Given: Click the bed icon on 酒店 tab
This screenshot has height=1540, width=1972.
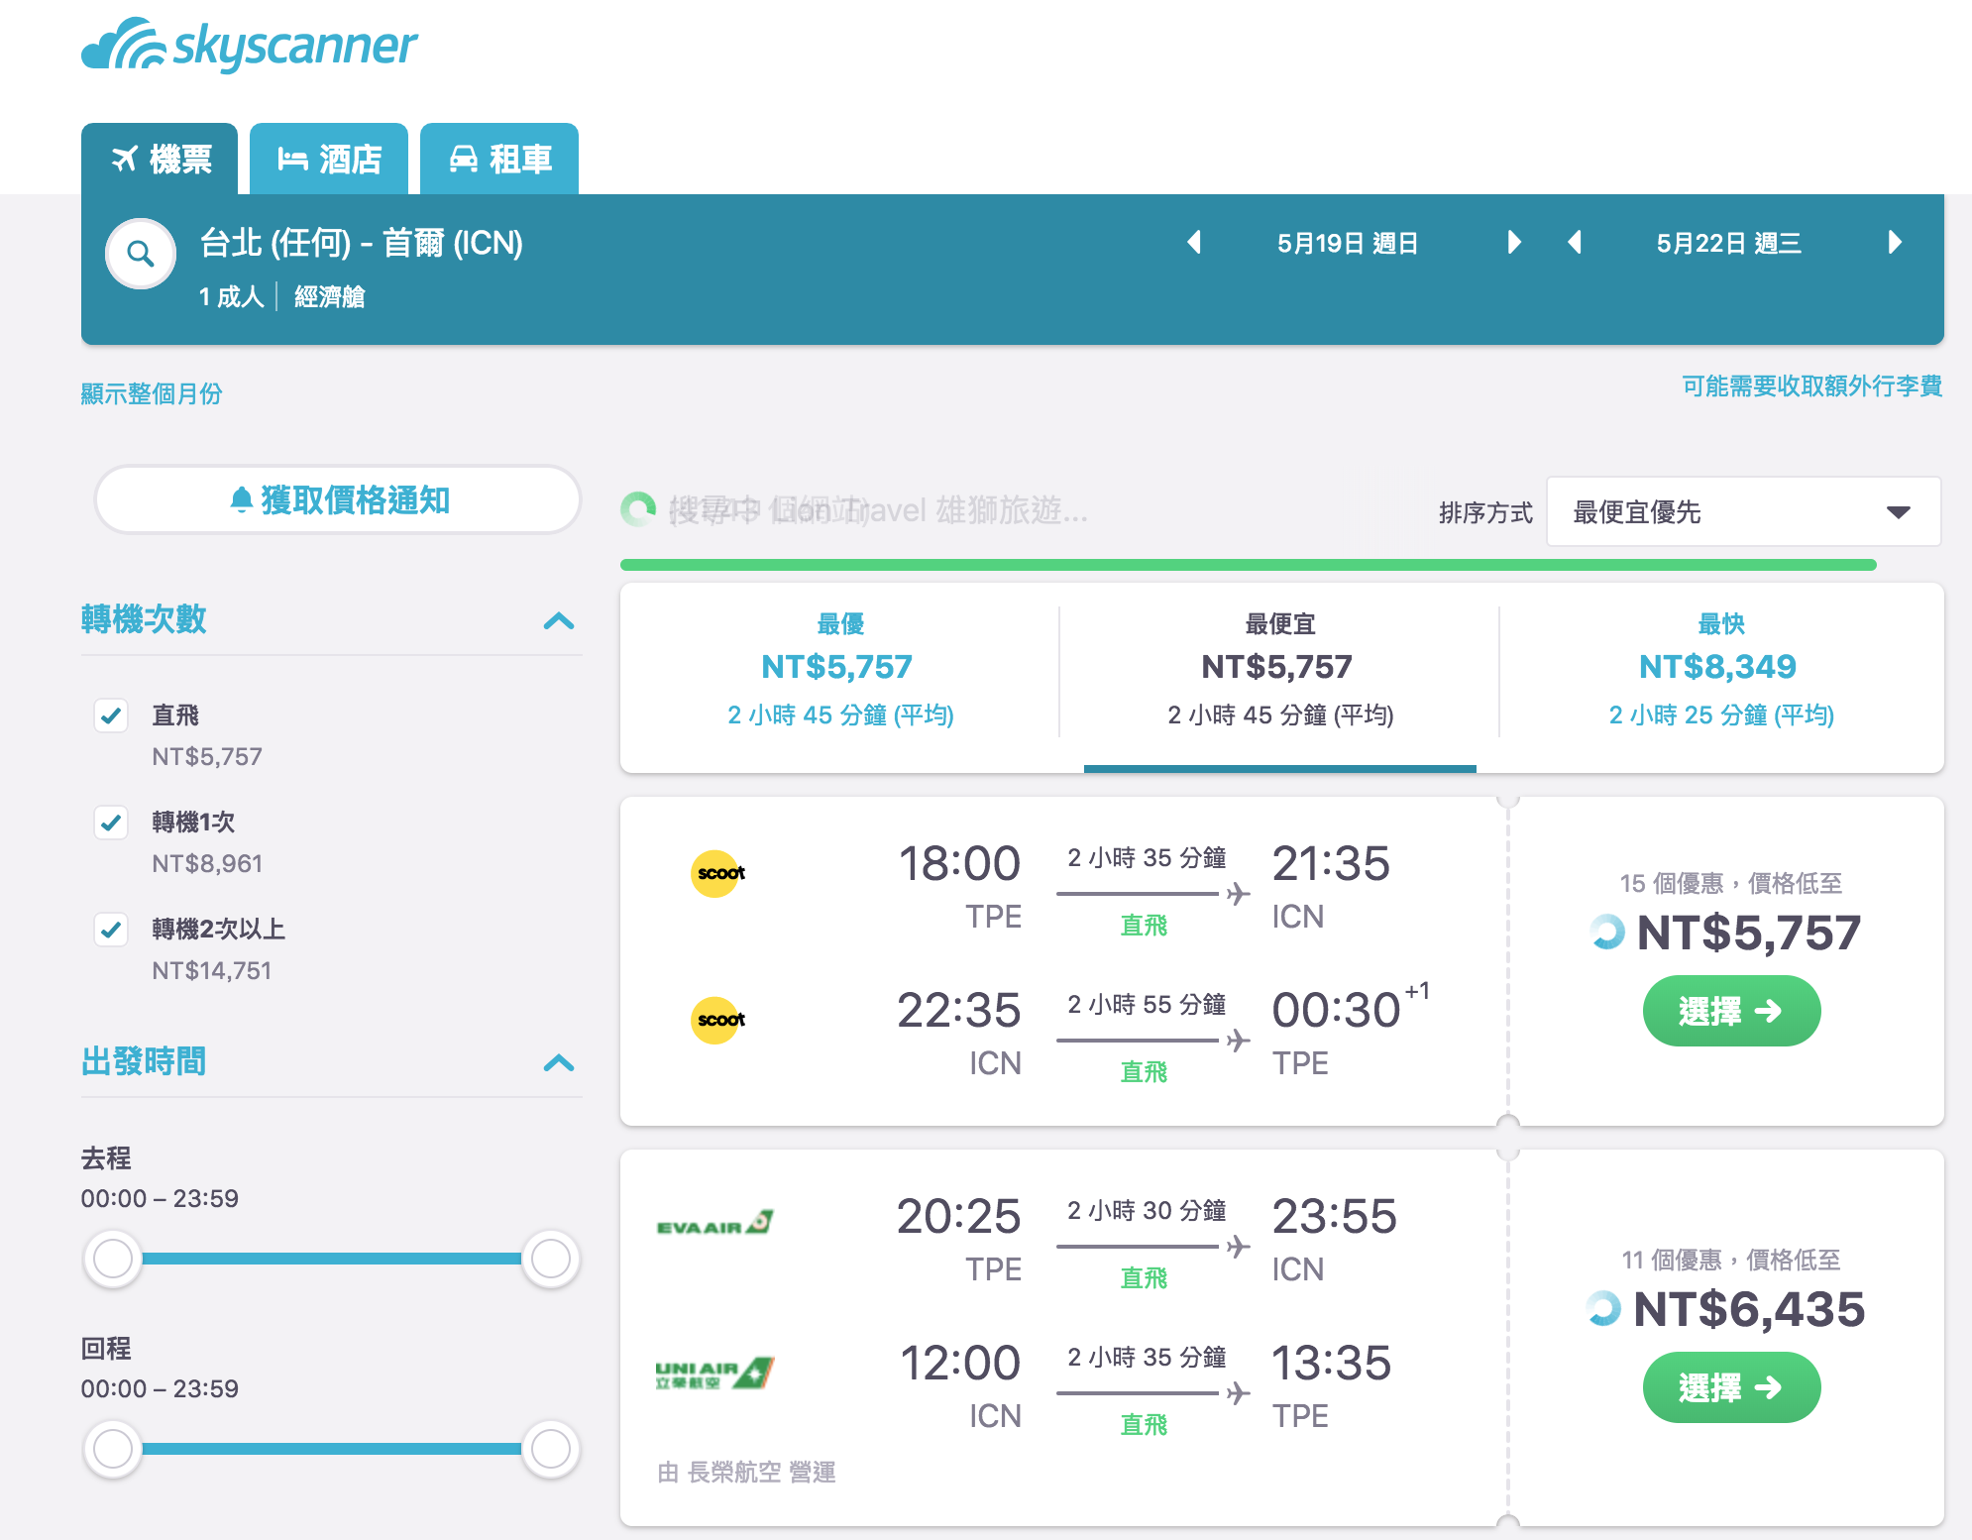Looking at the screenshot, I should [x=292, y=159].
